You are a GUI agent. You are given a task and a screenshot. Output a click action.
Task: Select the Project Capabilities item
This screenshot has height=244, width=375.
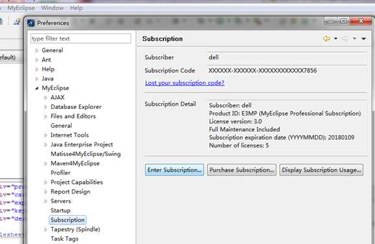click(x=77, y=182)
